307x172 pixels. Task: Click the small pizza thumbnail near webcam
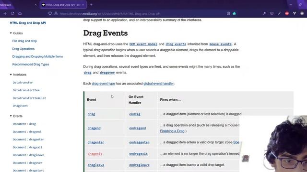[x=246, y=159]
